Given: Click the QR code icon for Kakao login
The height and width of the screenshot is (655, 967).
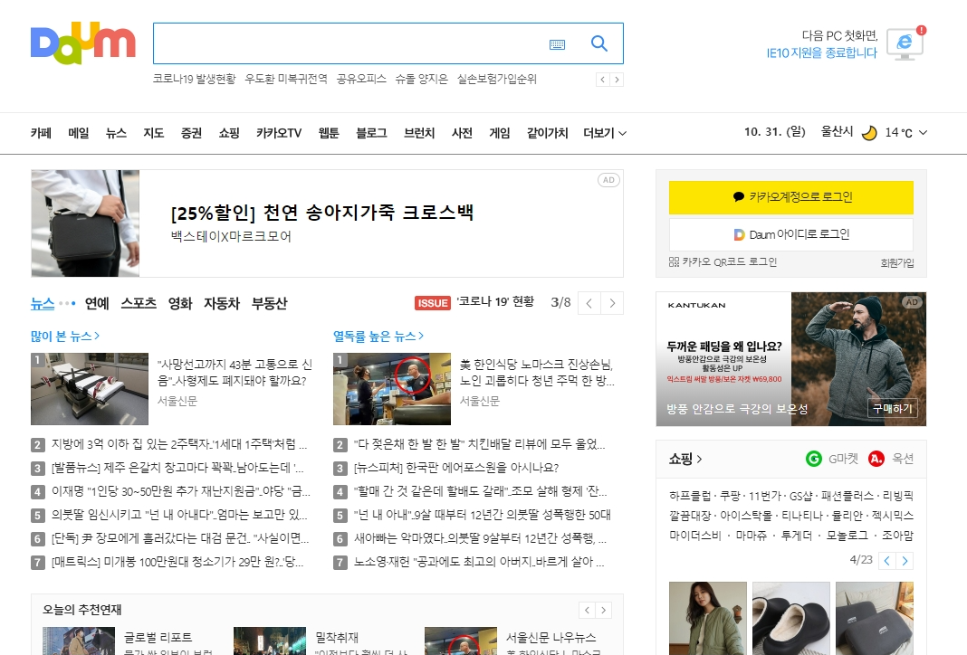Looking at the screenshot, I should click(674, 261).
